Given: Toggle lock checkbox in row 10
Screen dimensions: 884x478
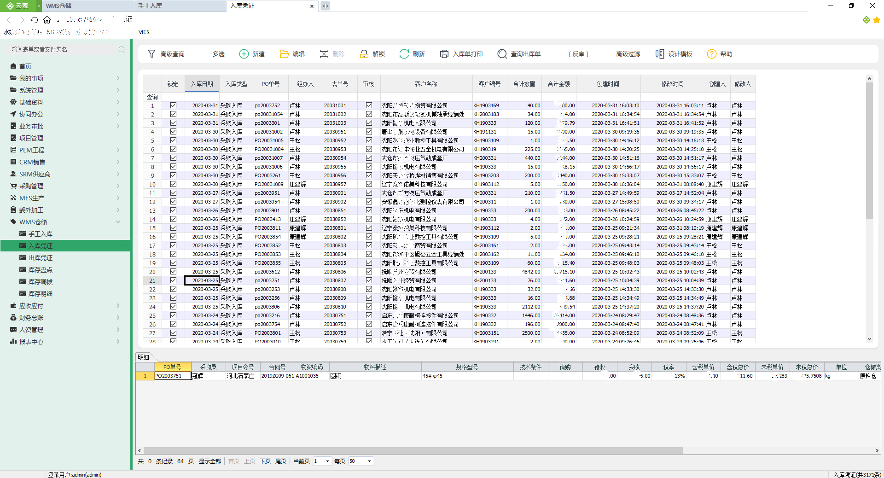Looking at the screenshot, I should pos(173,184).
